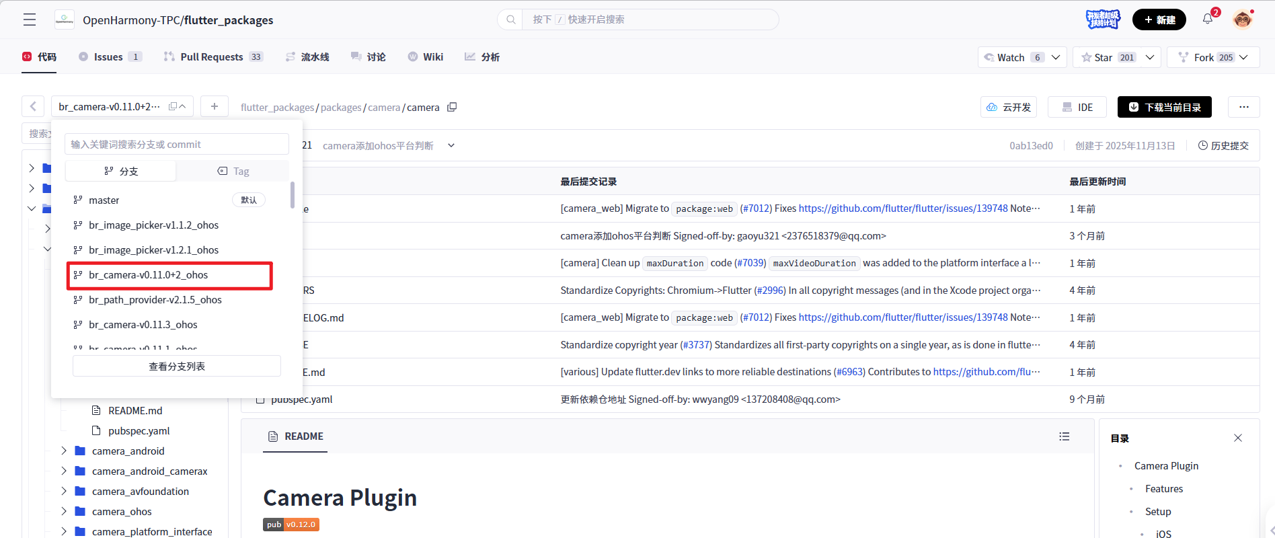Collapse the file tree with back arrow
This screenshot has width=1275, height=538.
[33, 106]
